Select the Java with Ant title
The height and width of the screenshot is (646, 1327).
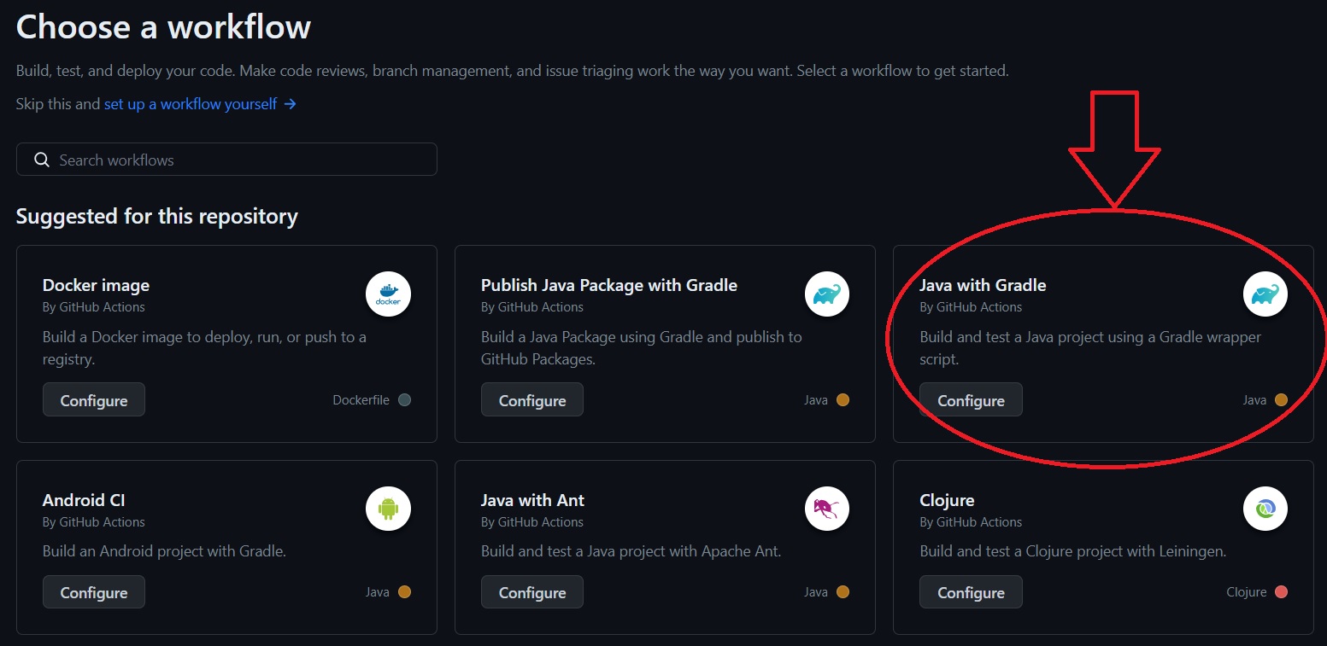coord(532,500)
